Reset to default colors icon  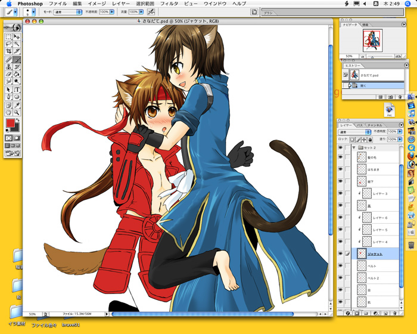point(7,130)
